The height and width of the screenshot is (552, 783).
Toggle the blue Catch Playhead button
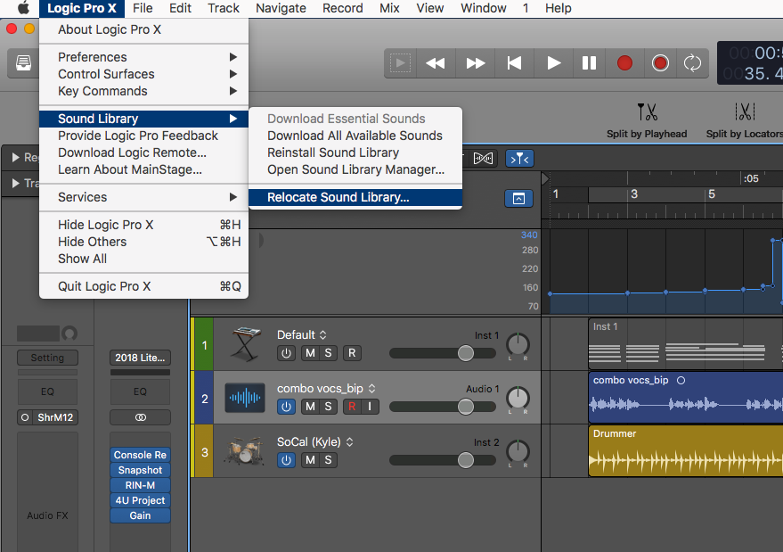pos(520,159)
